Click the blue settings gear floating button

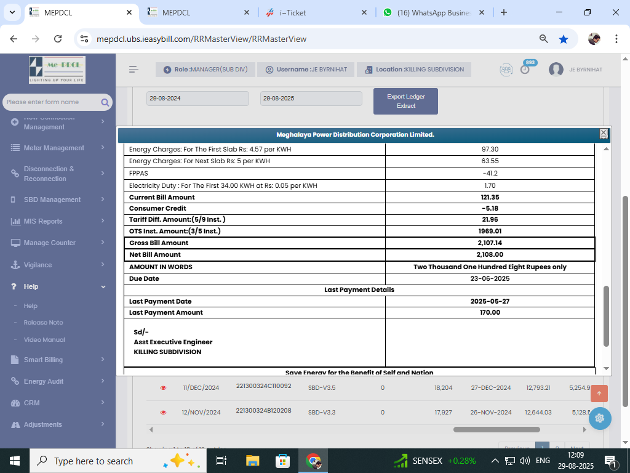[599, 418]
